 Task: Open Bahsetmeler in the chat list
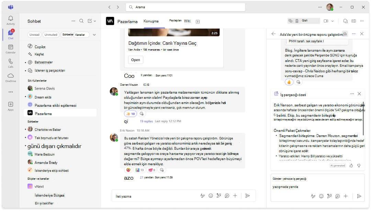pos(60,62)
